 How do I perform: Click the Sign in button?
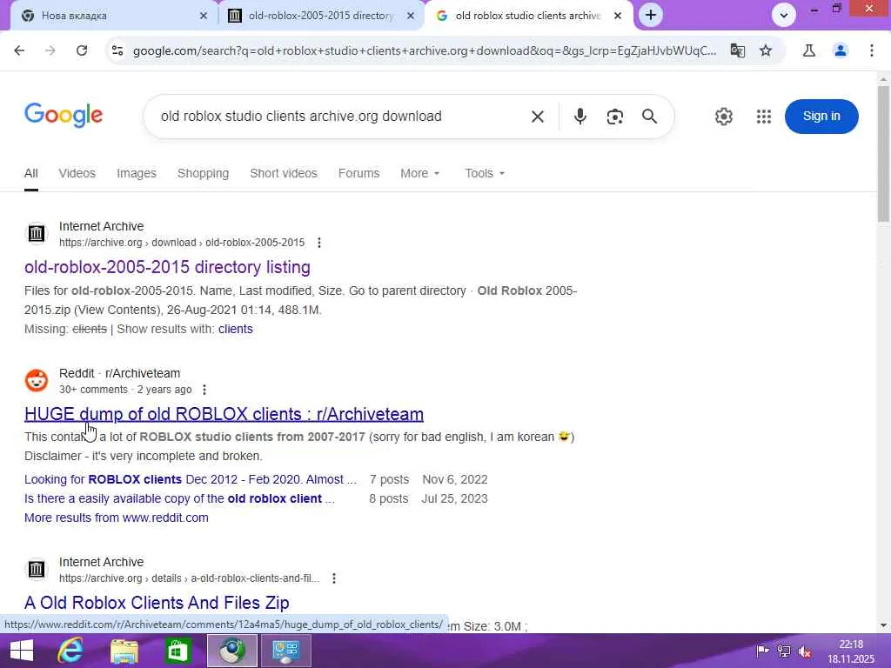point(821,117)
